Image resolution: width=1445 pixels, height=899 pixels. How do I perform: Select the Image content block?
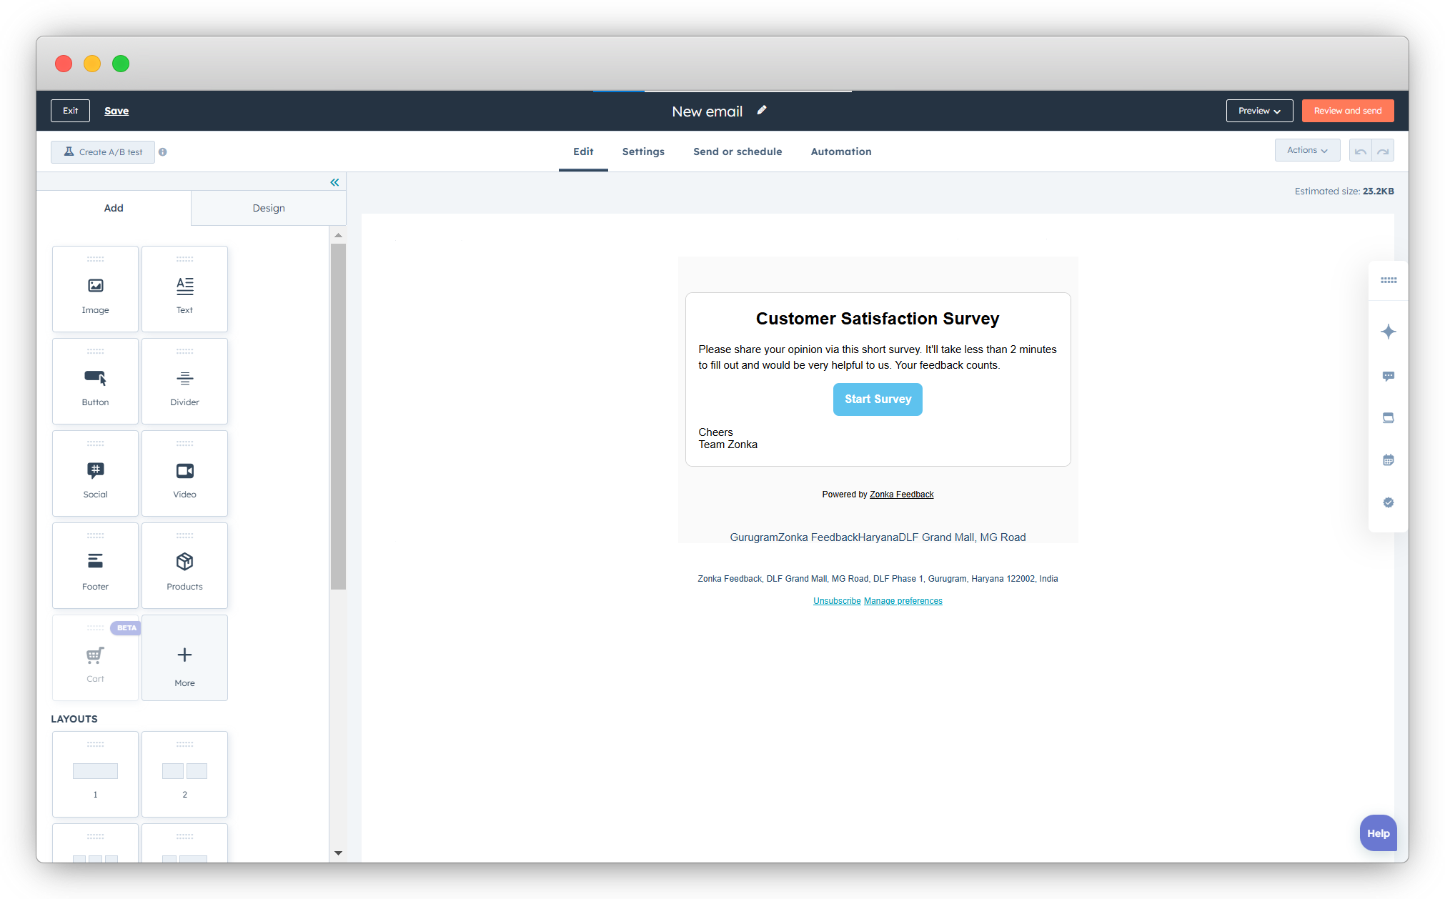95,289
